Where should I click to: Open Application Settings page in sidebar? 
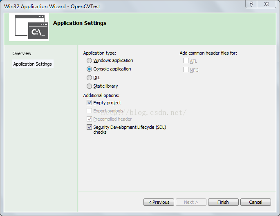pyautogui.click(x=33, y=64)
